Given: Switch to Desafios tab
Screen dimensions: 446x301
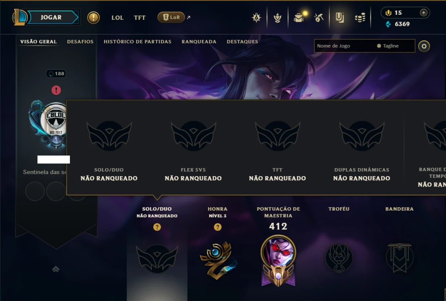Looking at the screenshot, I should (x=80, y=42).
